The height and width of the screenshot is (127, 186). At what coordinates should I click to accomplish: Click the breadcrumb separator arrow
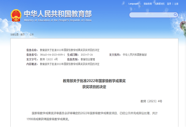coord(27,35)
